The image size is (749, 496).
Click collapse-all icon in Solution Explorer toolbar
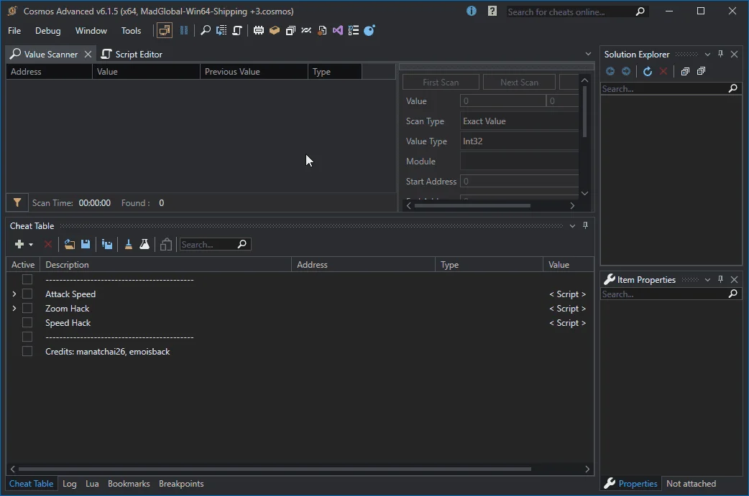pos(702,72)
